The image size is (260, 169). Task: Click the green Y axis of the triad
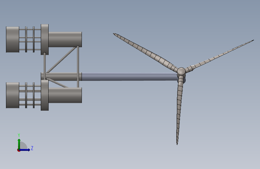click(19, 144)
